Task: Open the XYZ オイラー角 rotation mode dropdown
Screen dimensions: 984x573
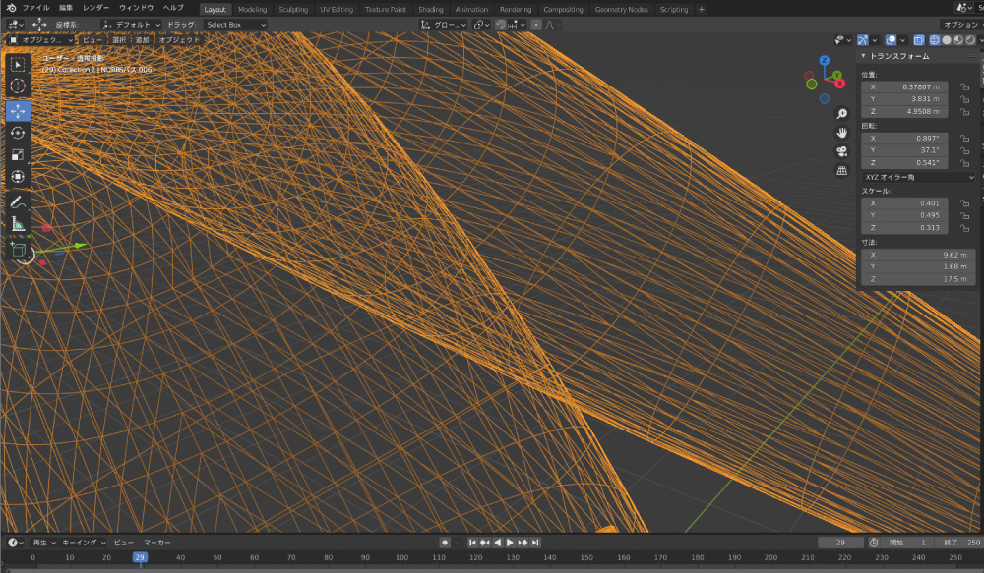Action: tap(919, 178)
